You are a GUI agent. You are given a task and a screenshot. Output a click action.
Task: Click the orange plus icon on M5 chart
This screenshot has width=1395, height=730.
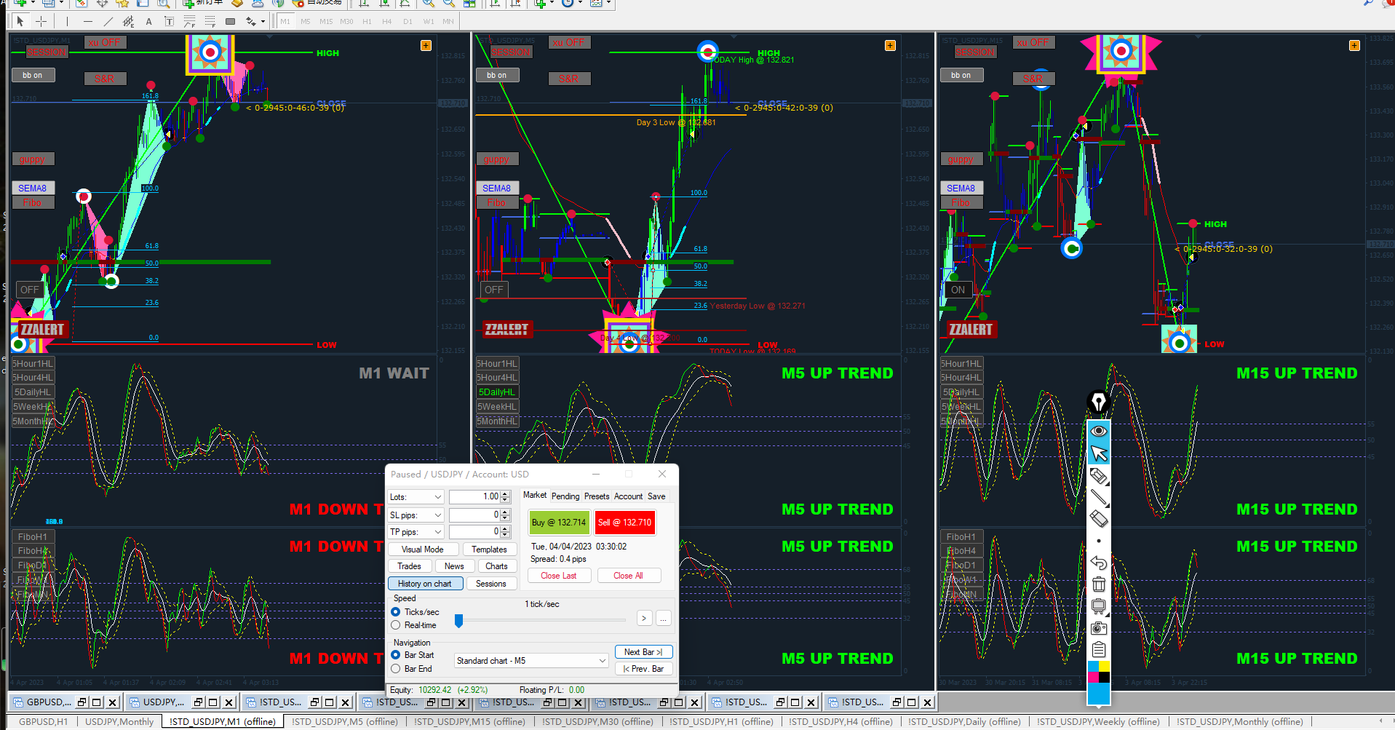pyautogui.click(x=890, y=45)
